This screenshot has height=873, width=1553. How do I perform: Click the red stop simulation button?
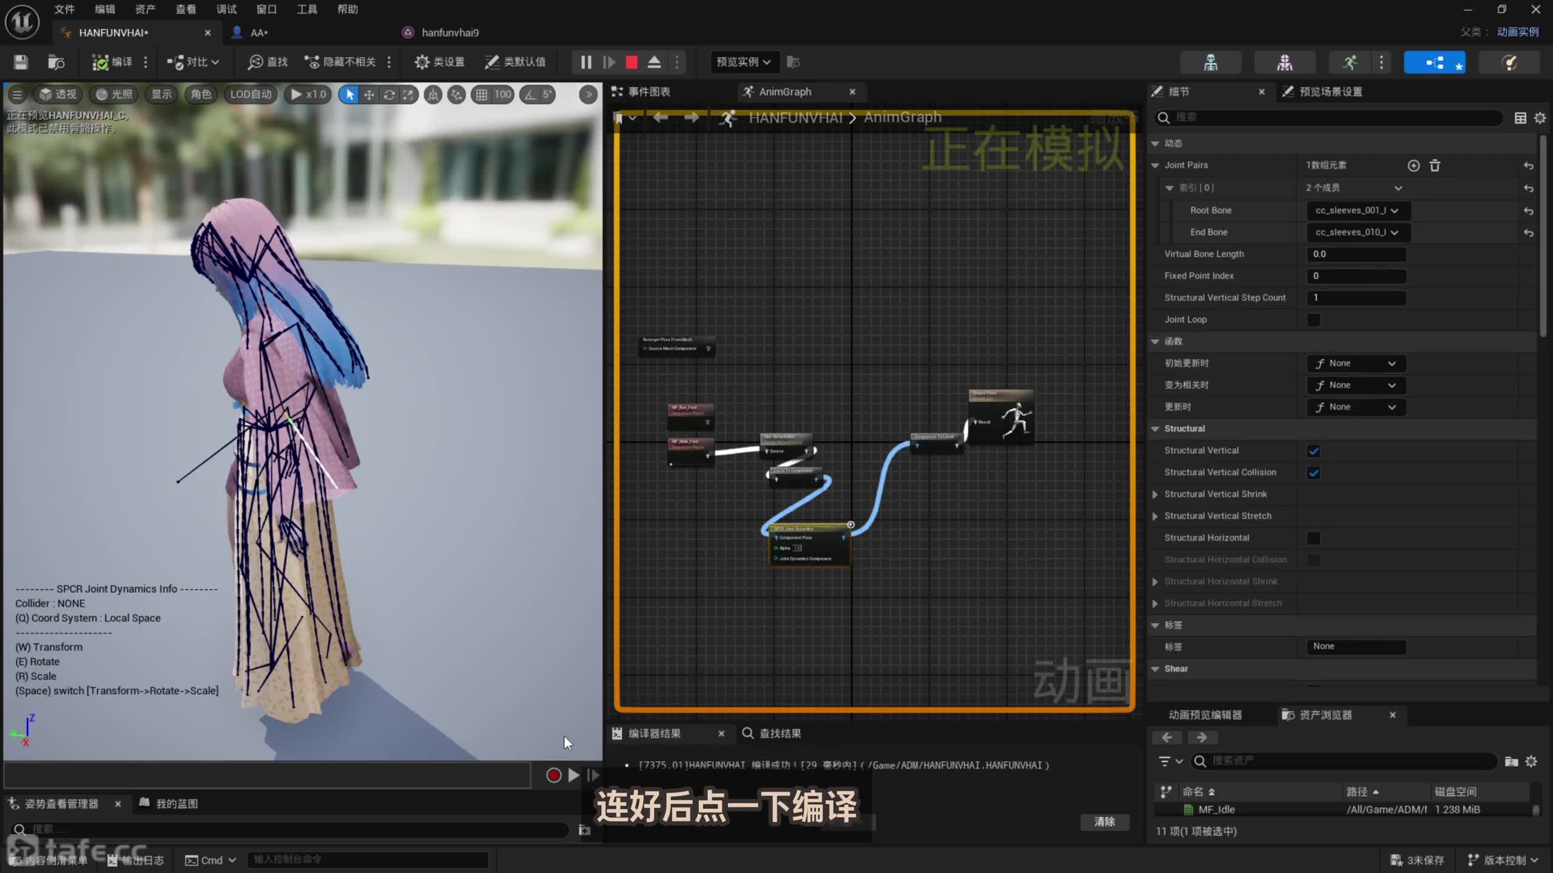point(632,62)
